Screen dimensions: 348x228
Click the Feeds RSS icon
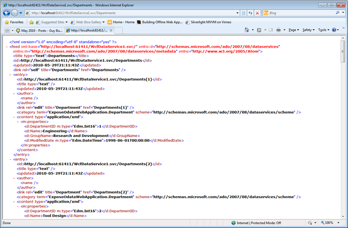pyautogui.click(x=259, y=30)
